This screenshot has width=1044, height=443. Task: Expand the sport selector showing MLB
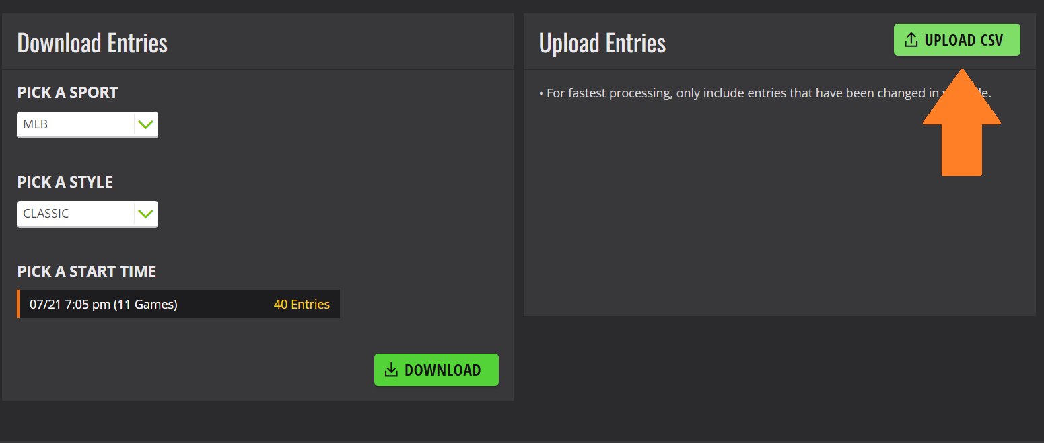tap(88, 124)
